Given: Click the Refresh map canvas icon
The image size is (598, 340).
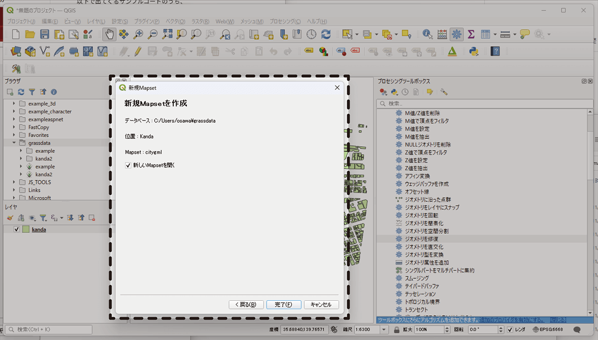Looking at the screenshot, I should pyautogui.click(x=326, y=34).
